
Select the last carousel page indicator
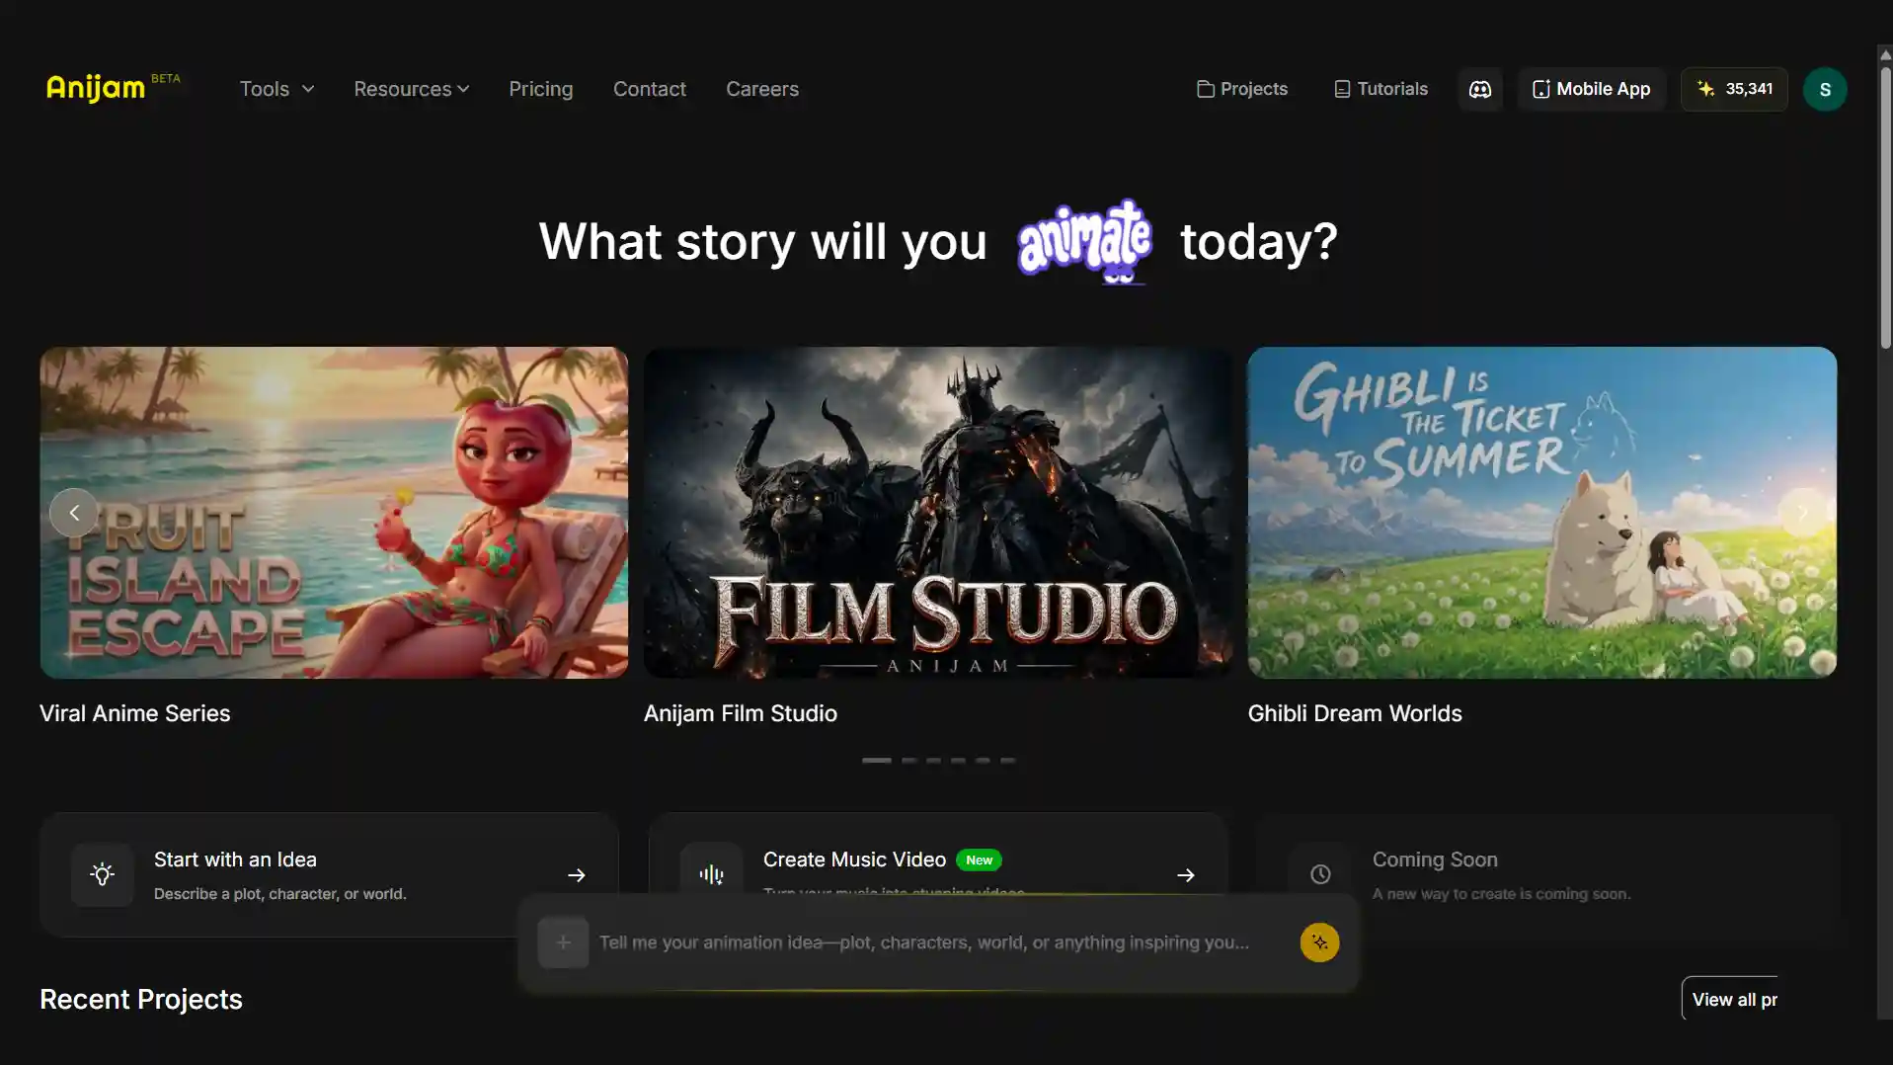click(x=1007, y=760)
